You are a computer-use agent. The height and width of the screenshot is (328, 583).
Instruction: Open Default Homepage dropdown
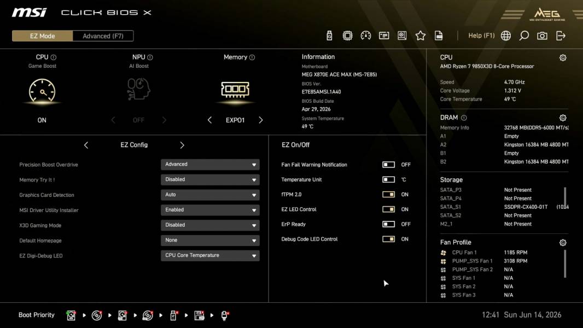click(x=210, y=241)
